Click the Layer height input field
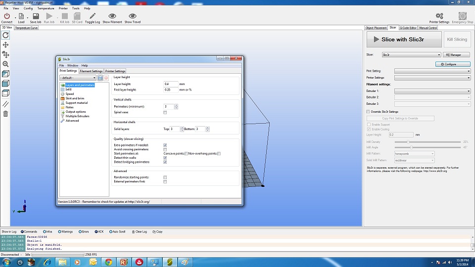Viewport: 475px width, 267px height. [171, 84]
